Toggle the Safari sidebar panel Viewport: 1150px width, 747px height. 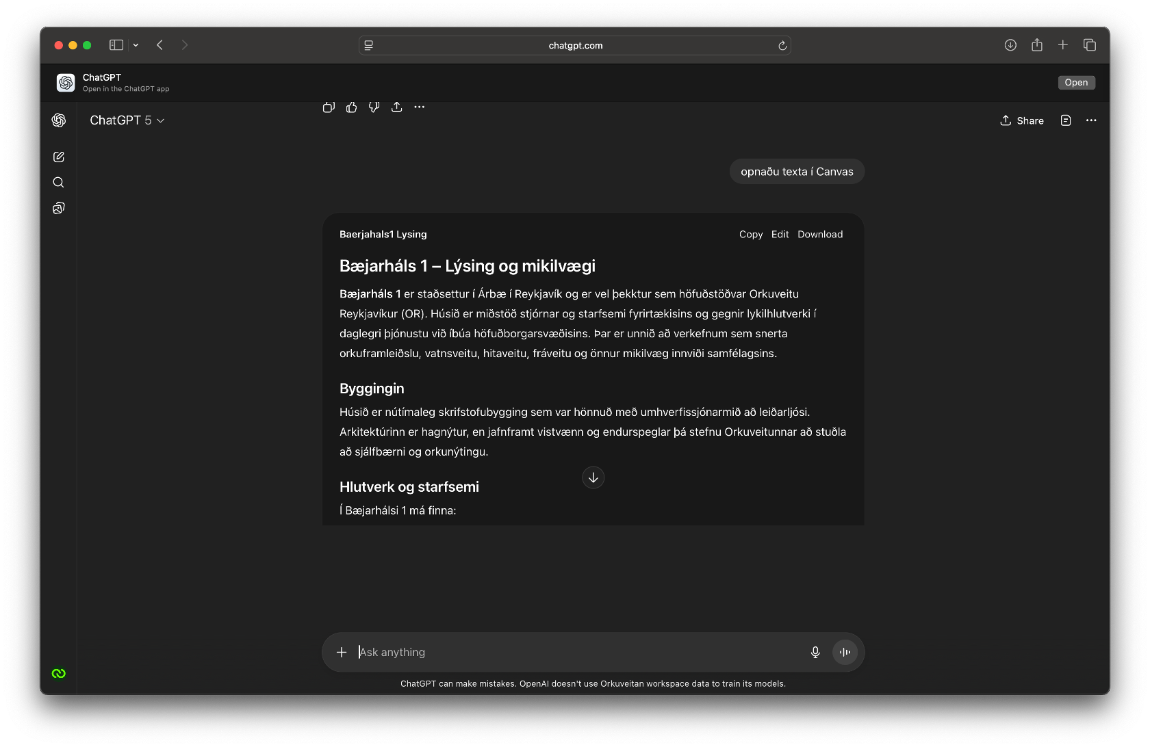coord(116,45)
